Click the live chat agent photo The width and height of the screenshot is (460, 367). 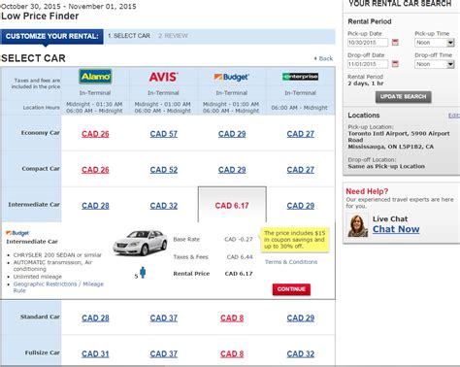pyautogui.click(x=358, y=225)
